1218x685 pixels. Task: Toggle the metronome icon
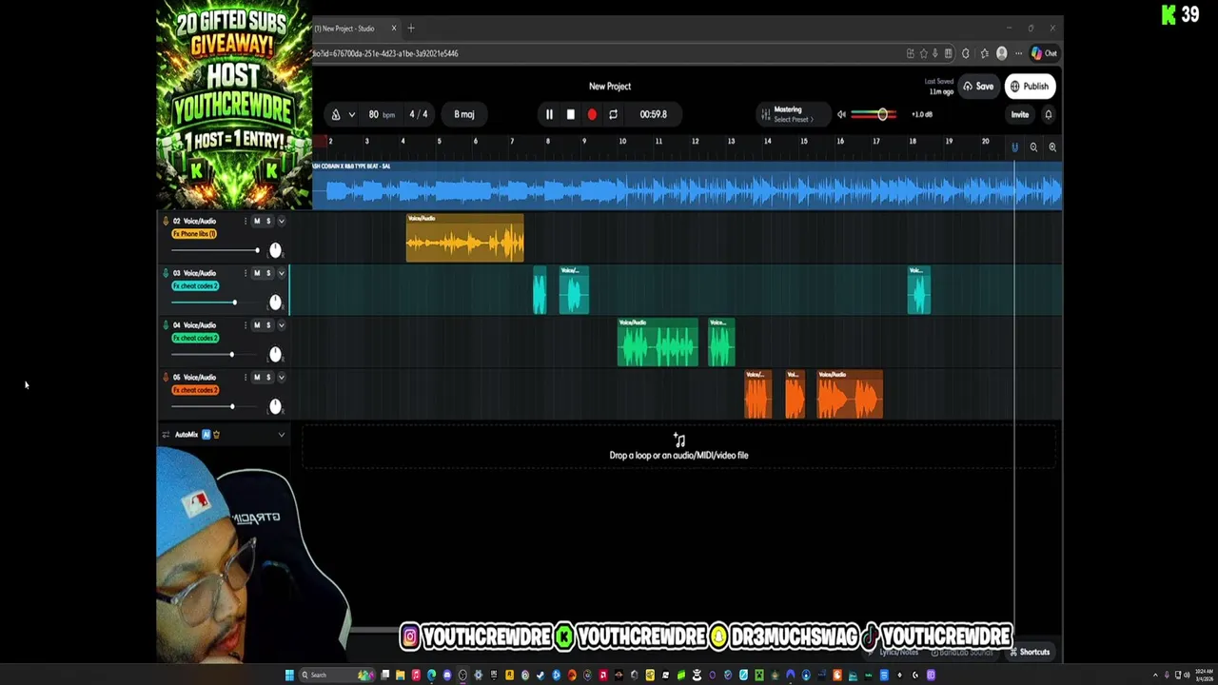pyautogui.click(x=335, y=114)
